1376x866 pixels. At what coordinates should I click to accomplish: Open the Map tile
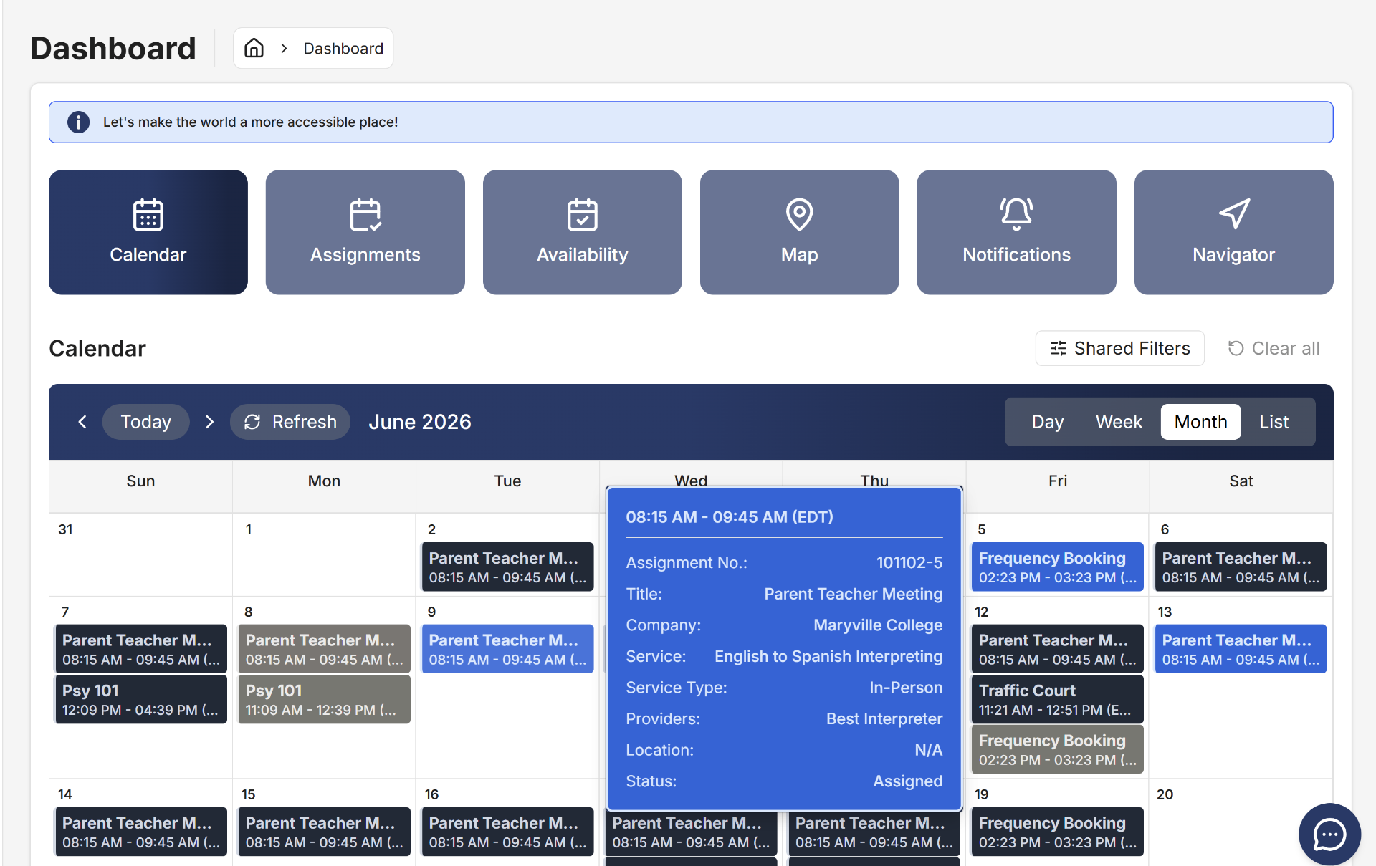pos(800,232)
